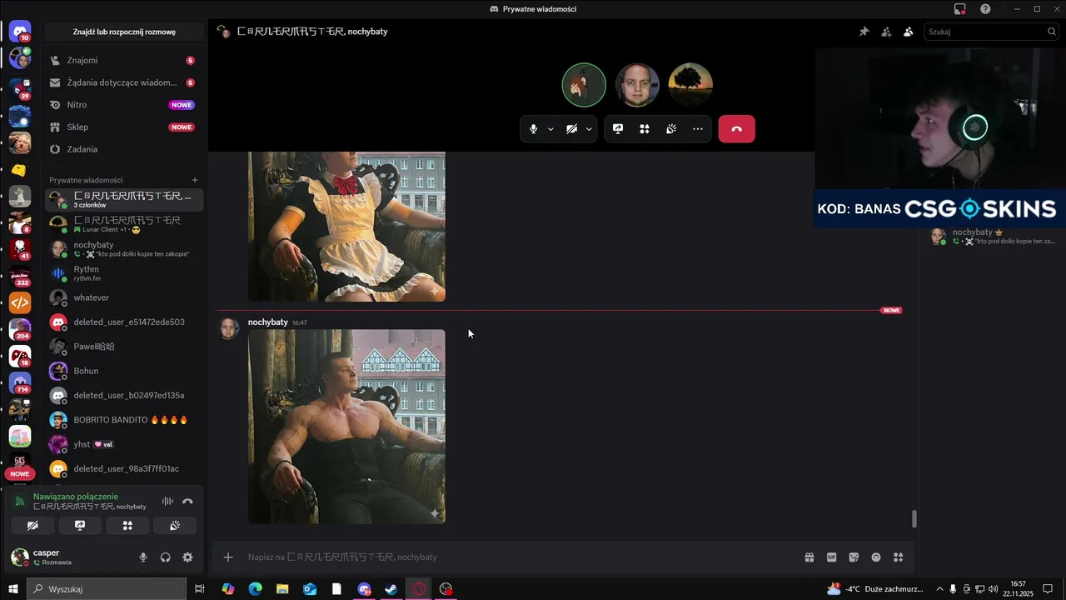The height and width of the screenshot is (600, 1066).
Task: Open GIF picker
Action: tap(831, 557)
